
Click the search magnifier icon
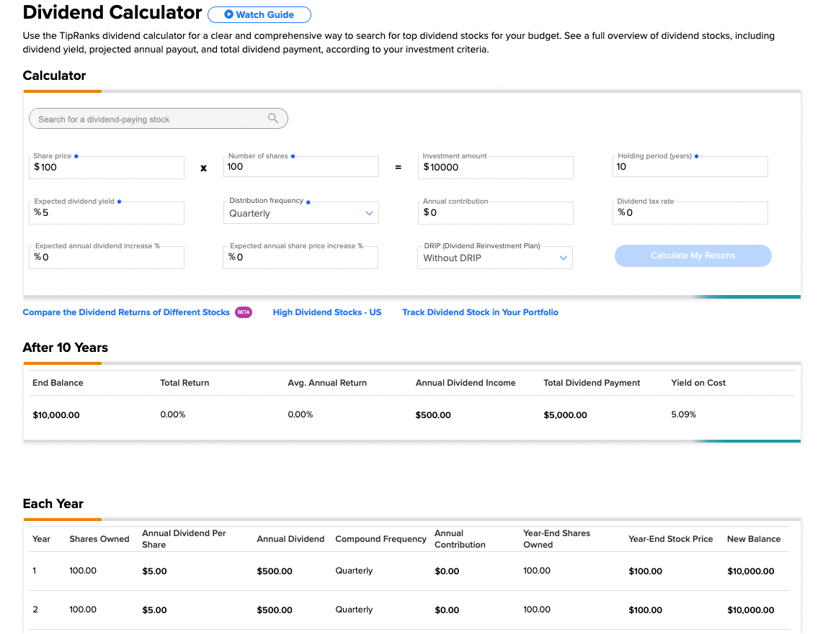pos(273,118)
